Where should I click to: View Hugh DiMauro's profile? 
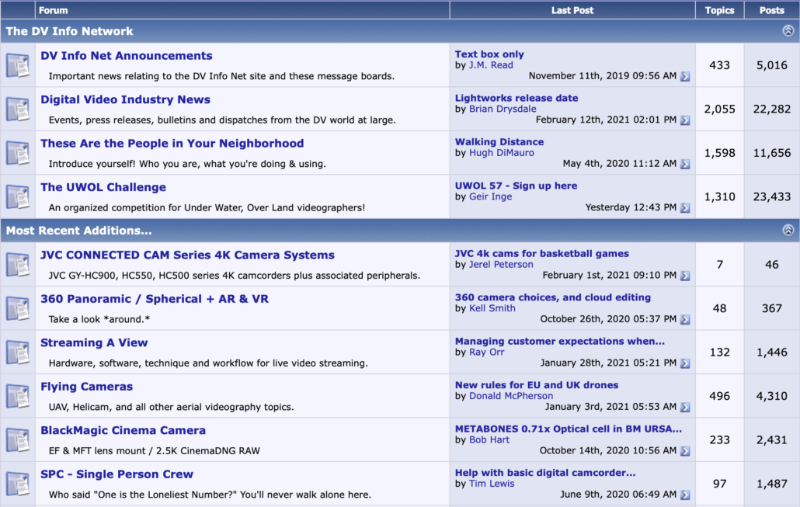(x=503, y=153)
